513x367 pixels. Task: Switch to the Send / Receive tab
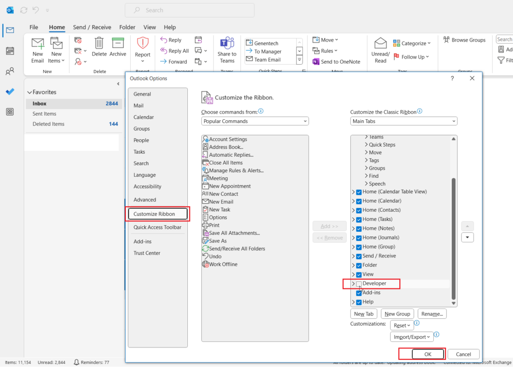pyautogui.click(x=93, y=27)
